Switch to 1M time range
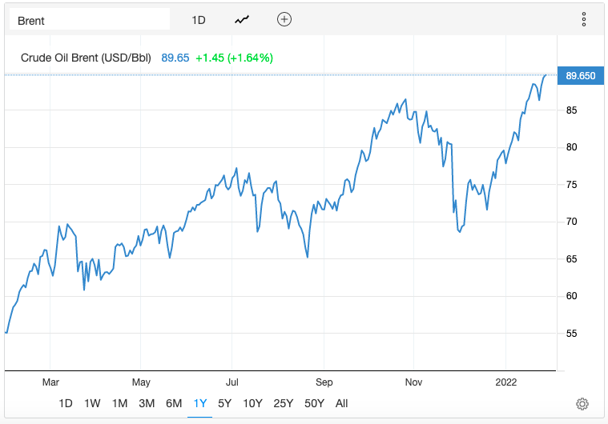This screenshot has height=424, width=608. coord(119,403)
